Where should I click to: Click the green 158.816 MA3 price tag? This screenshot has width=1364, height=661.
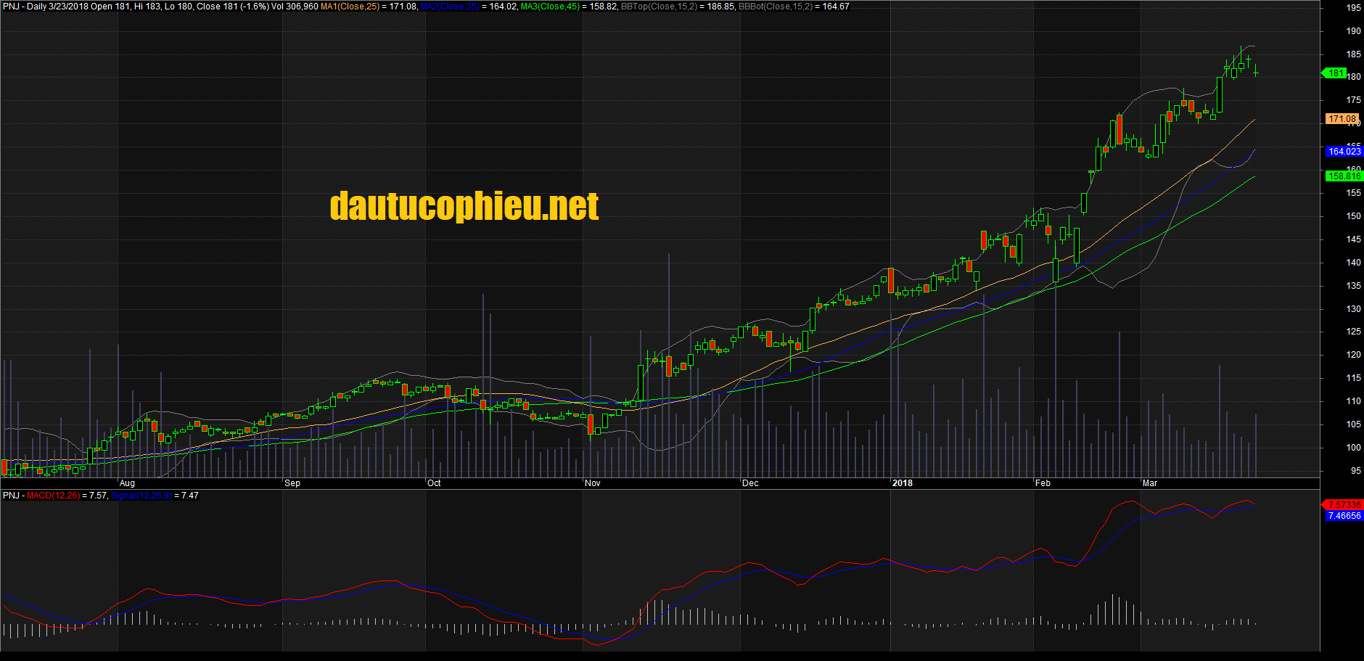[x=1344, y=176]
